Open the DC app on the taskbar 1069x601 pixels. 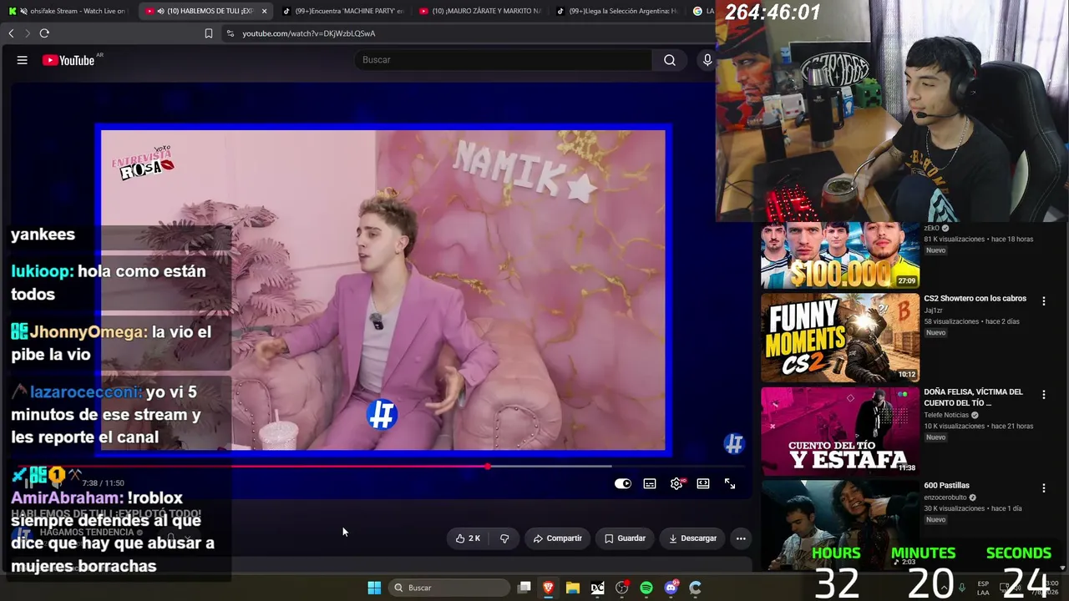[x=597, y=588]
